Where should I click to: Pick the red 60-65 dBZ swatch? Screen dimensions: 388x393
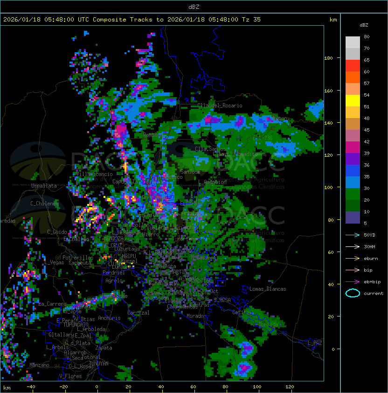[353, 66]
